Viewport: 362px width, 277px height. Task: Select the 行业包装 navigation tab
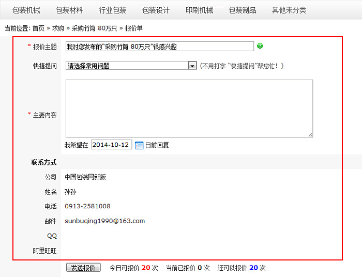(113, 10)
